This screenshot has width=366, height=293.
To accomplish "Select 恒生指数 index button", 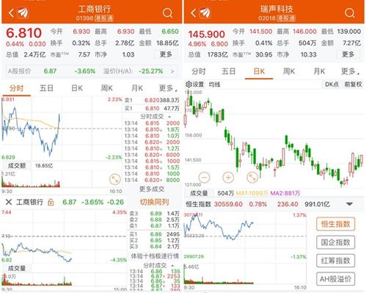I will [x=335, y=224].
